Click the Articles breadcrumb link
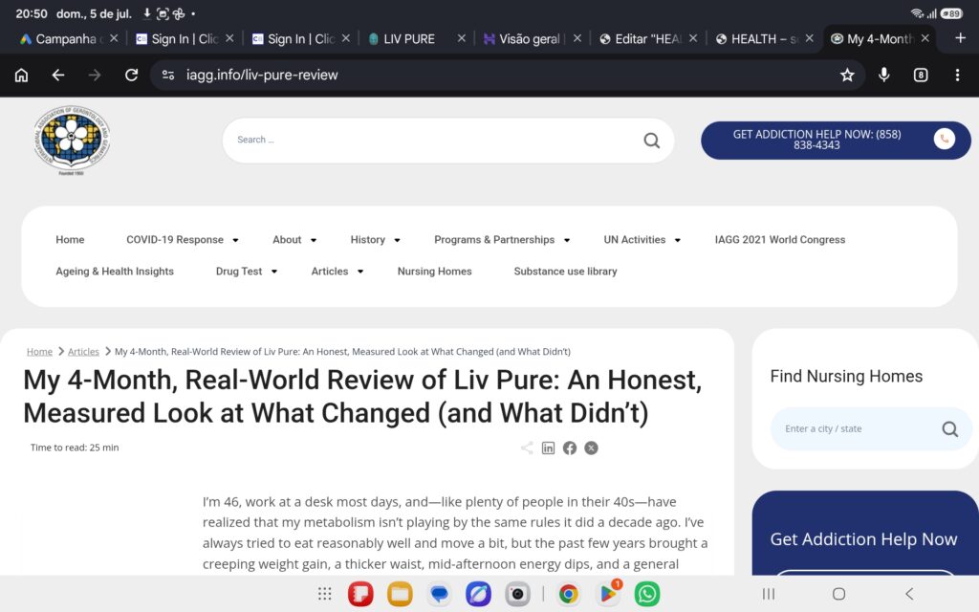The height and width of the screenshot is (612, 979). pos(83,352)
